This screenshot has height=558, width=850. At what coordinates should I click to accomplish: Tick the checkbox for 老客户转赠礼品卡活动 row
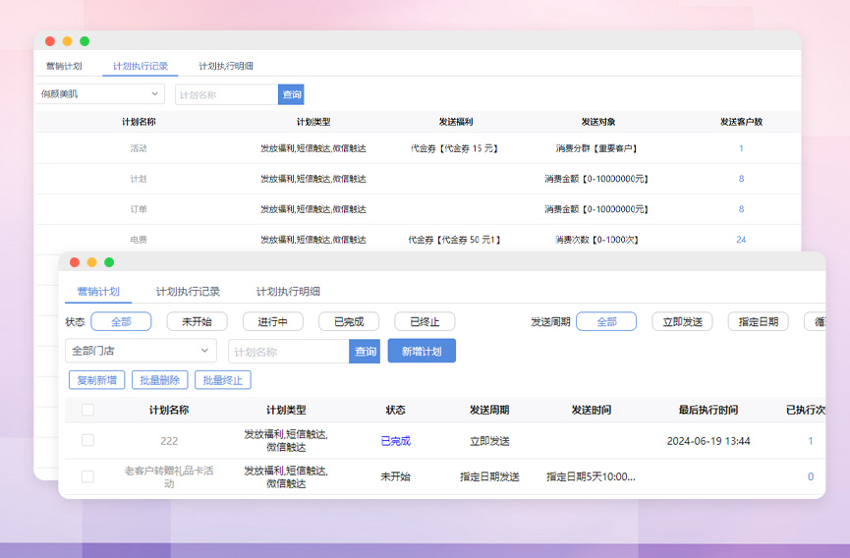coord(87,476)
